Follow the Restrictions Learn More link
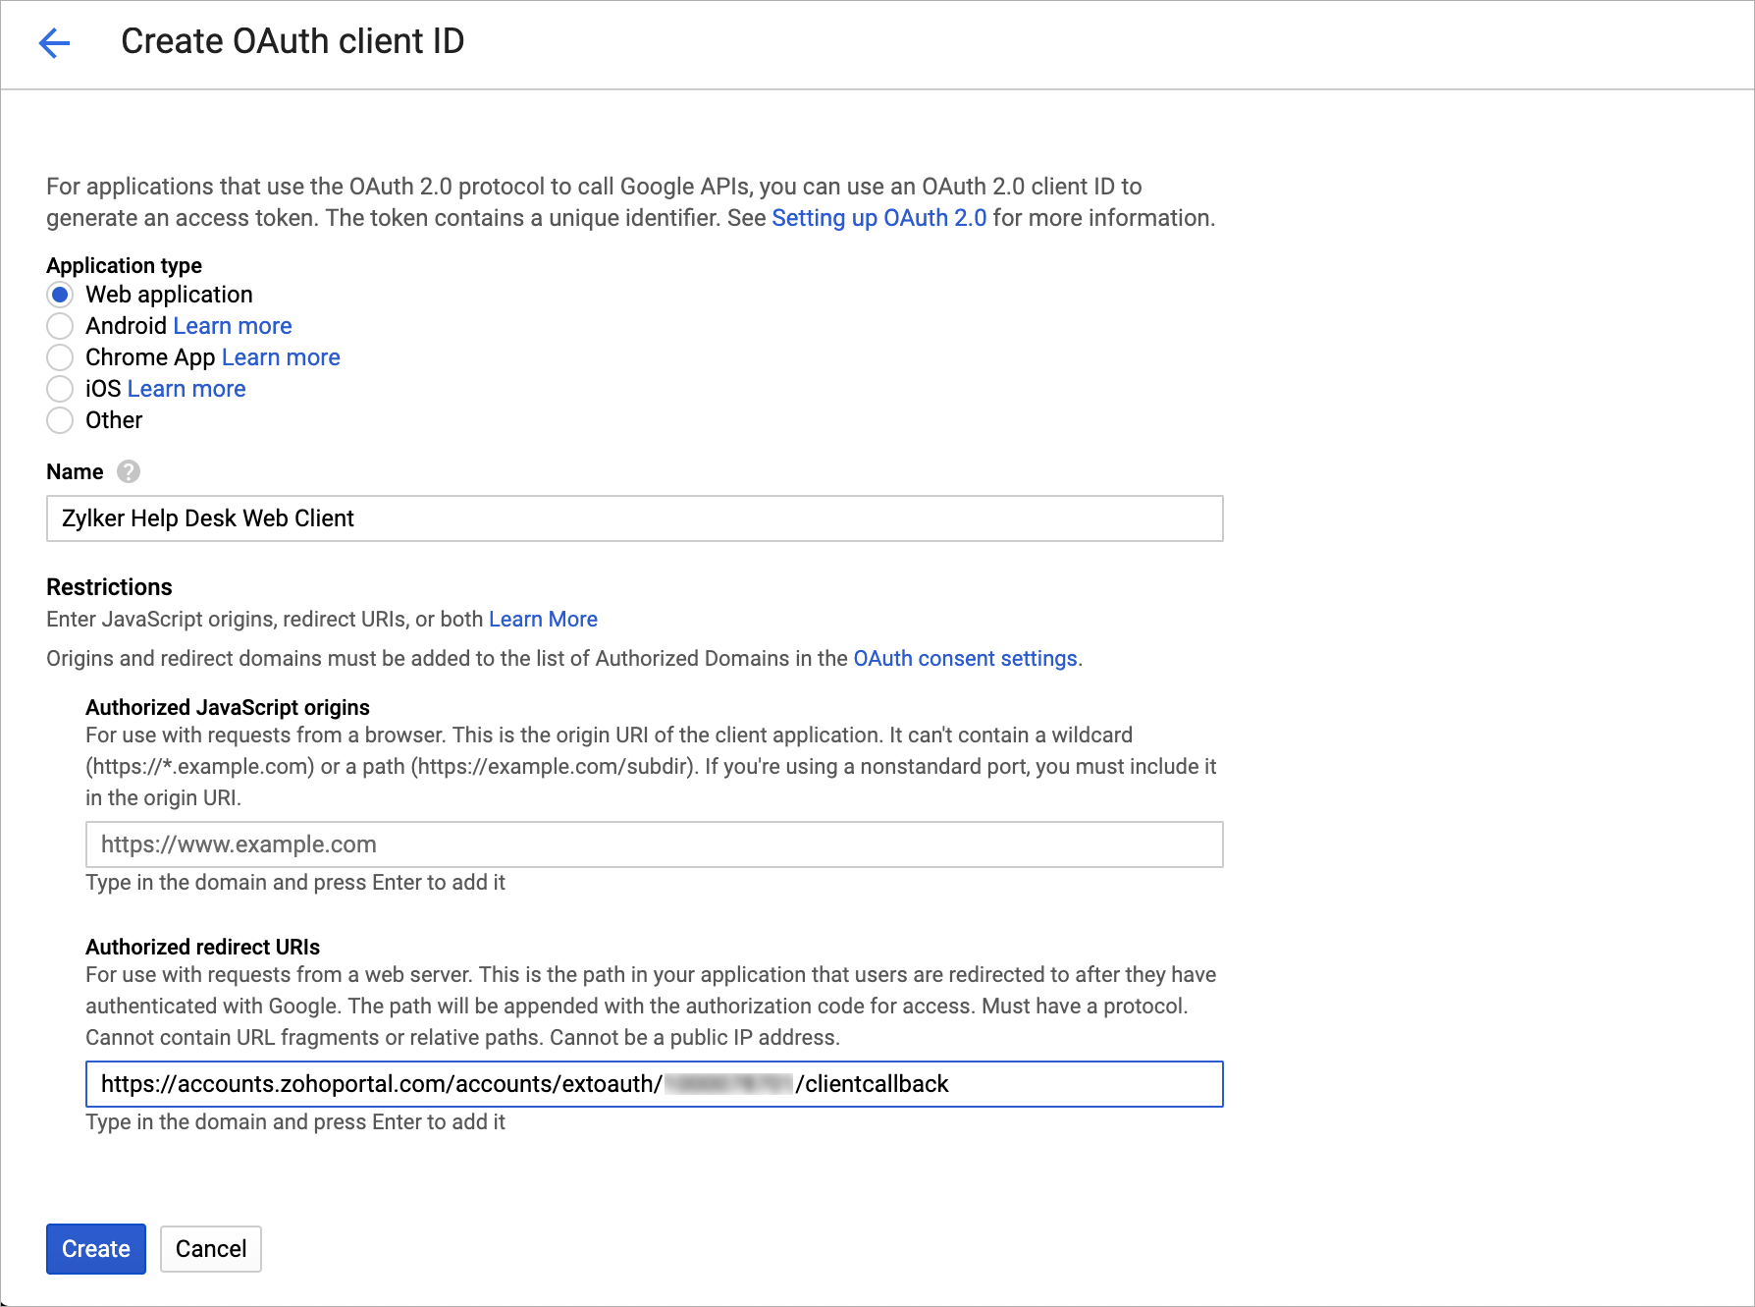Screen dimensions: 1755x1307 [x=543, y=620]
